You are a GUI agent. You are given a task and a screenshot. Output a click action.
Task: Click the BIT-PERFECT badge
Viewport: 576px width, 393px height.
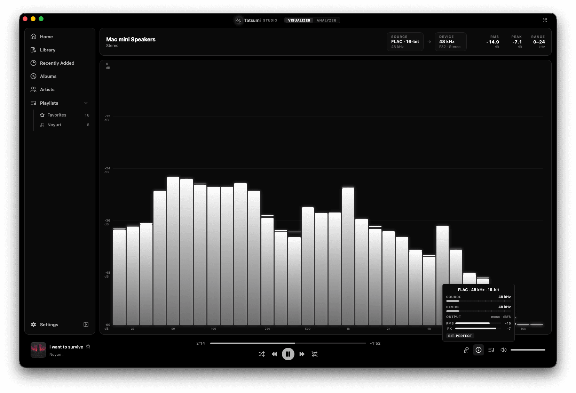(460, 336)
